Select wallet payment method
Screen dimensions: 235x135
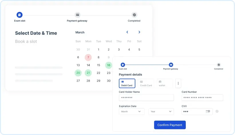[x=165, y=83]
